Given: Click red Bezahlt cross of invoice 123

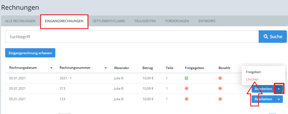Looking at the screenshot, I should click(220, 99).
